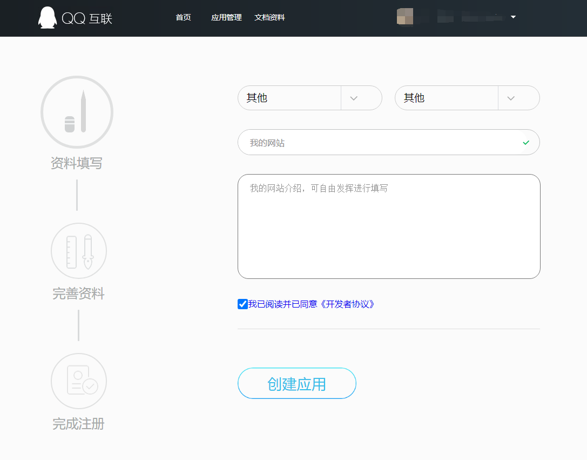
Task: Click the 资料填写 step label
Action: coord(77,163)
